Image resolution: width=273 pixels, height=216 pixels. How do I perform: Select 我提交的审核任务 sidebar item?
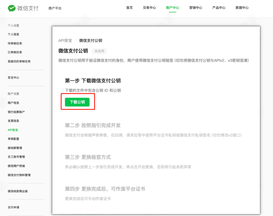[19, 61]
